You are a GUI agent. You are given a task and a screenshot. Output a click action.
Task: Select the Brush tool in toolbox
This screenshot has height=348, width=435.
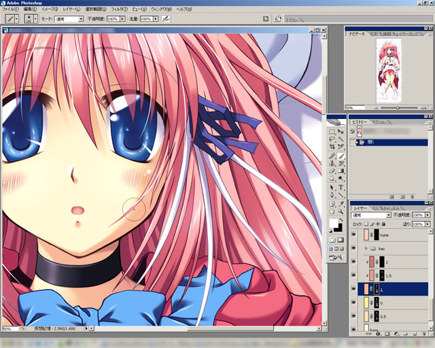coord(341,156)
